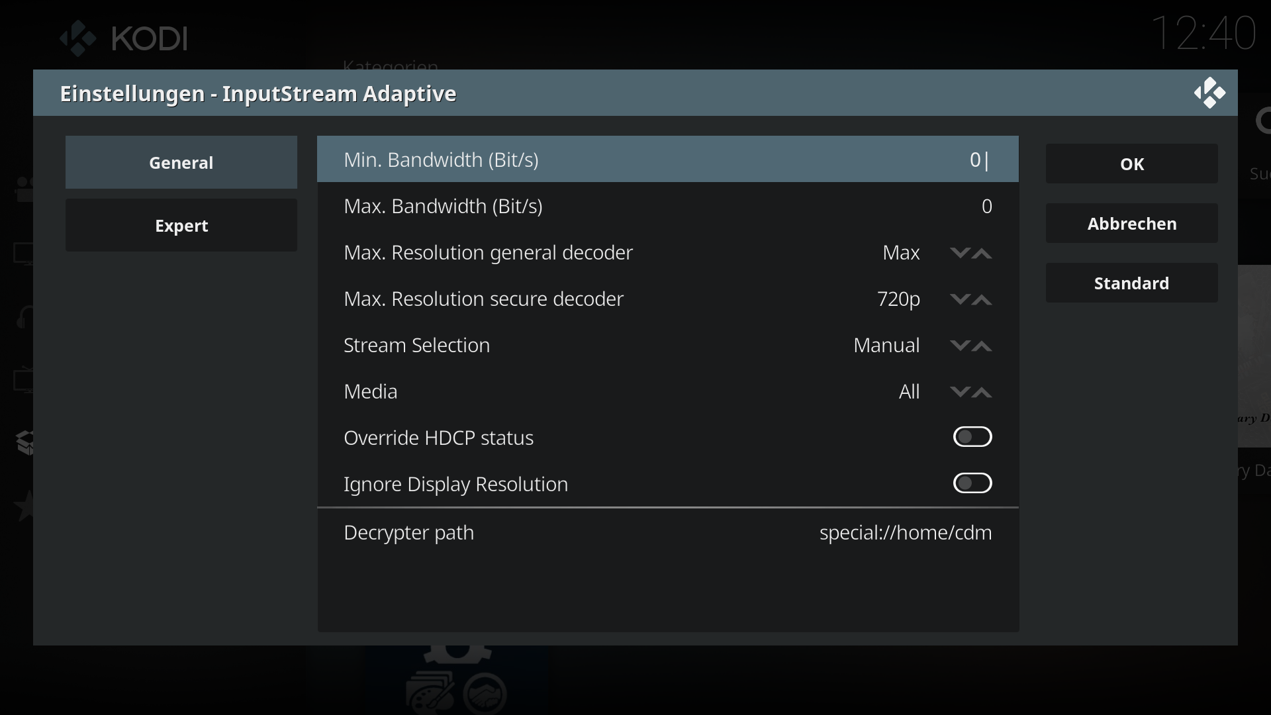
Task: Select the General settings category
Action: click(x=181, y=162)
